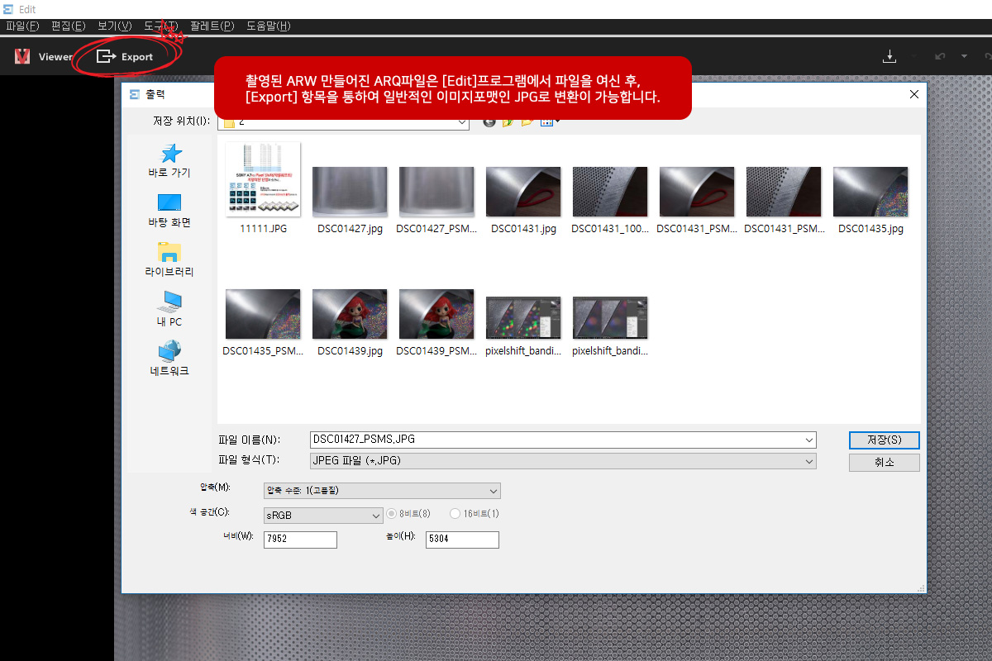The image size is (992, 661).
Task: Select the 16비트 radio button
Action: [x=455, y=514]
